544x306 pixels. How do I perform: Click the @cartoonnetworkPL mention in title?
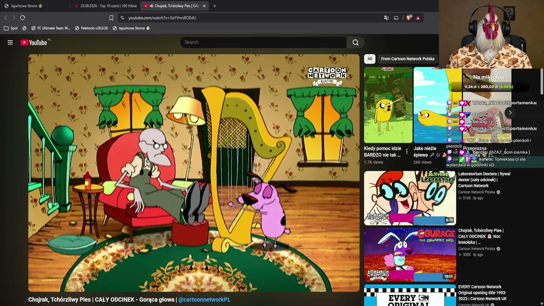point(204,300)
